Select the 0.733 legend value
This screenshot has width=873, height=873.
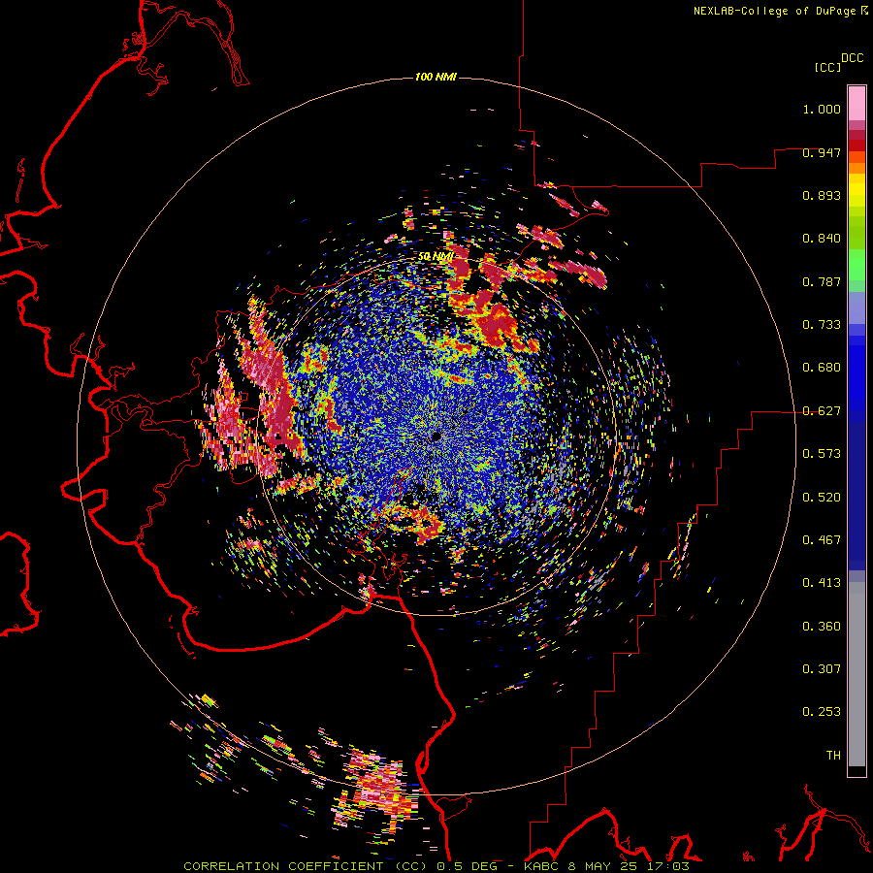tap(822, 325)
